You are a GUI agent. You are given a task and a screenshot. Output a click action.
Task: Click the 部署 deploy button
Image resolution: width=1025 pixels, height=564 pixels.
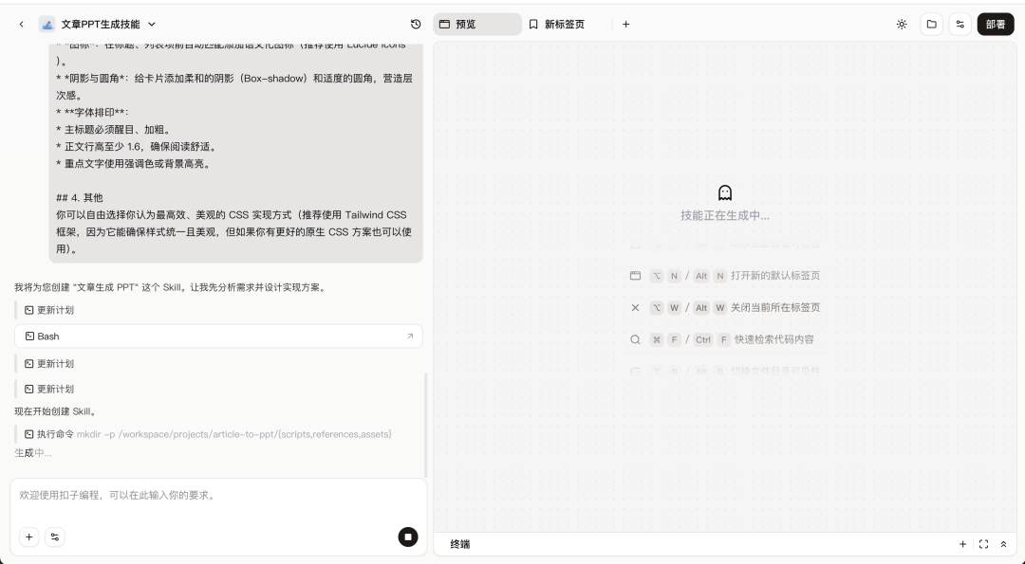(996, 24)
